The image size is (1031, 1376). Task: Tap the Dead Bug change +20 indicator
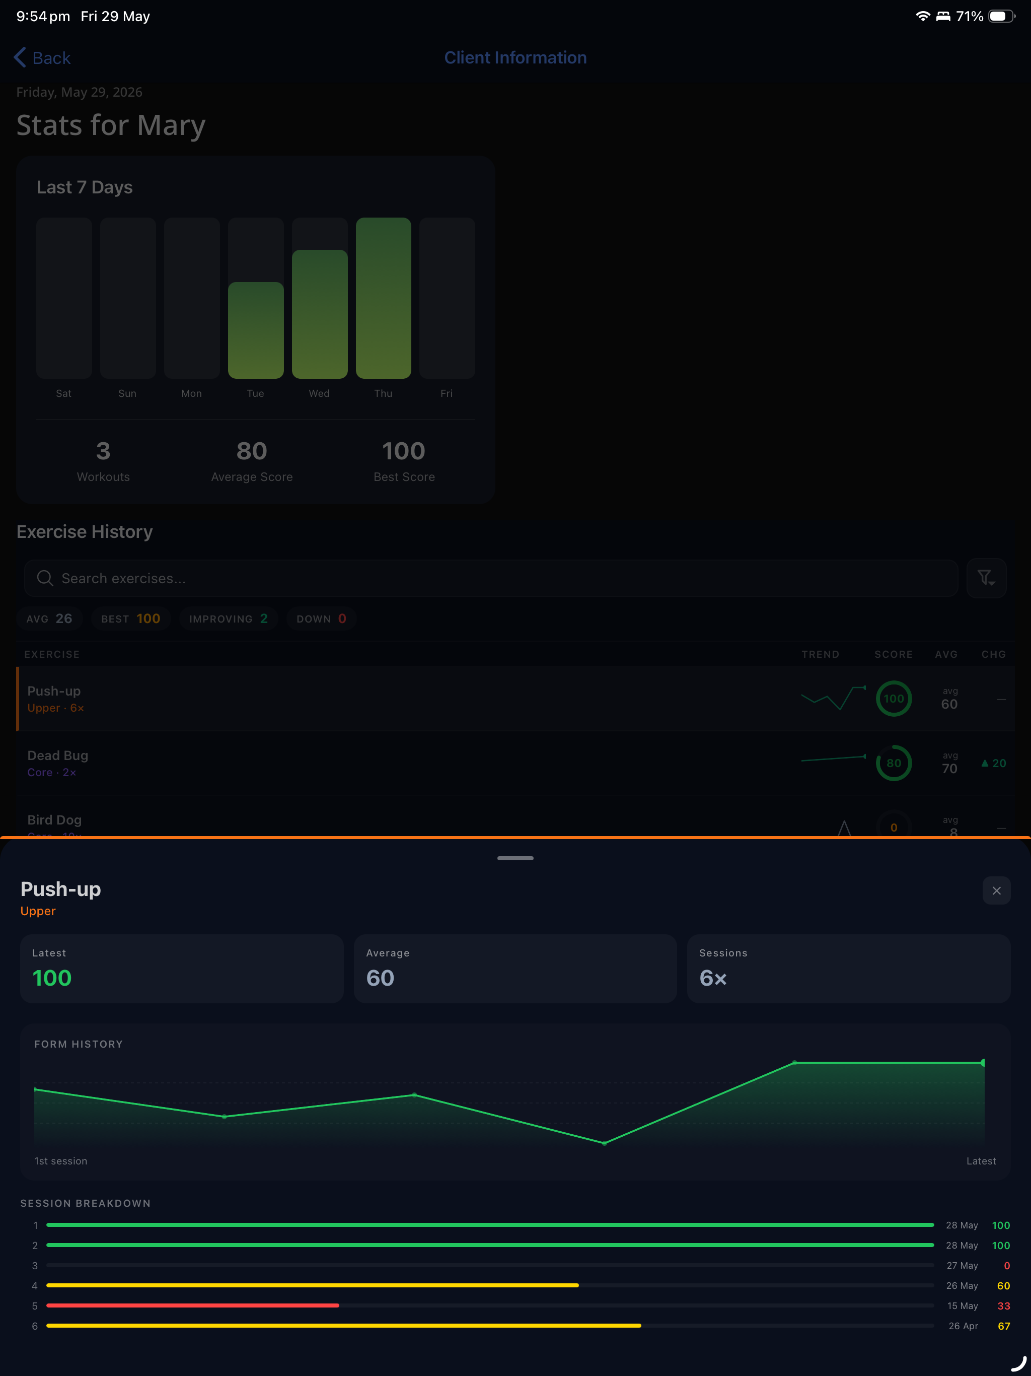coord(993,763)
